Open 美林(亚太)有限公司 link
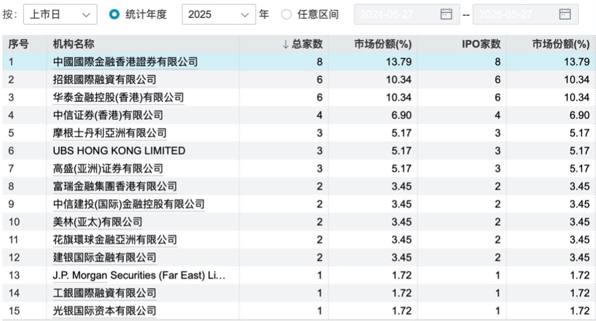The height and width of the screenshot is (321, 596). click(98, 222)
